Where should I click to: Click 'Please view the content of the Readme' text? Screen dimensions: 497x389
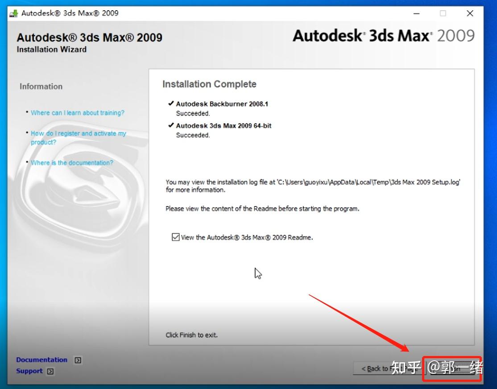click(x=262, y=209)
